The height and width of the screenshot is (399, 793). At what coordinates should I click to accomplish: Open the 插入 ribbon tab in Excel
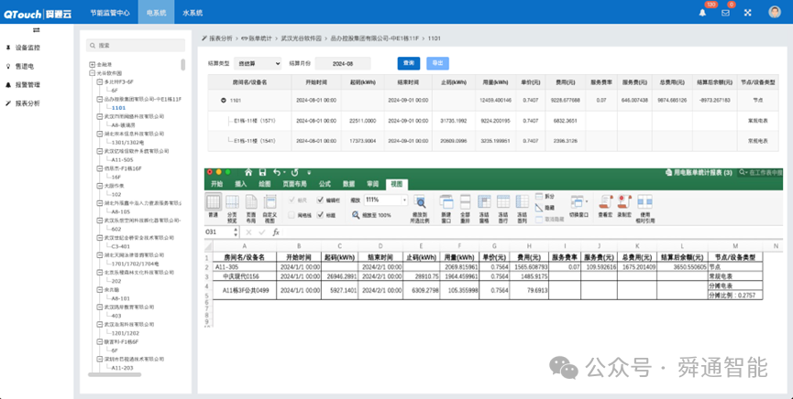point(240,184)
